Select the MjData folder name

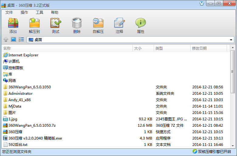(15, 106)
